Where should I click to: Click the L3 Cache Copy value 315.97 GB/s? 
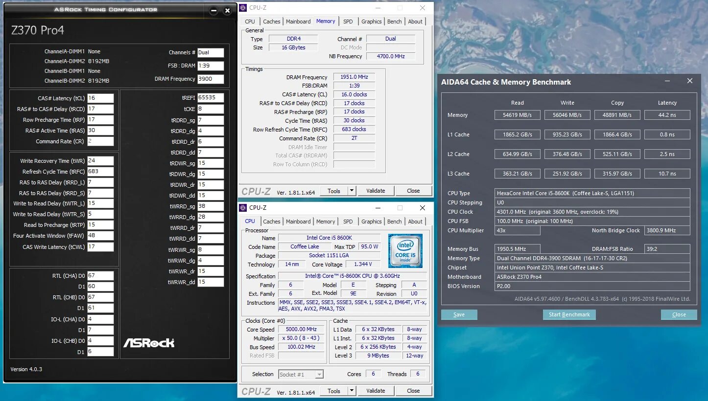617,174
